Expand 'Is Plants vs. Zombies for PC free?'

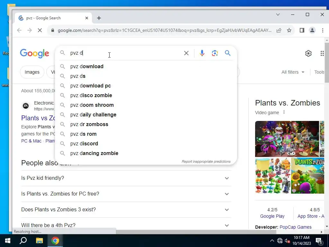(x=126, y=194)
